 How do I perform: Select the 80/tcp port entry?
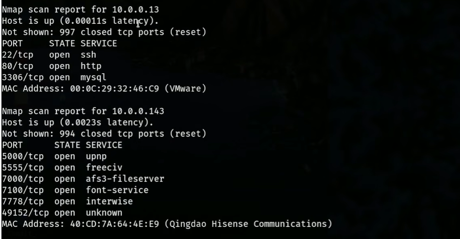point(17,66)
